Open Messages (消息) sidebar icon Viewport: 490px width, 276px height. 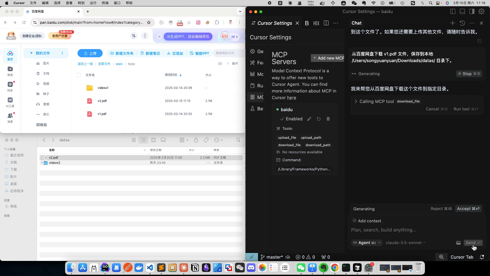coord(10,118)
